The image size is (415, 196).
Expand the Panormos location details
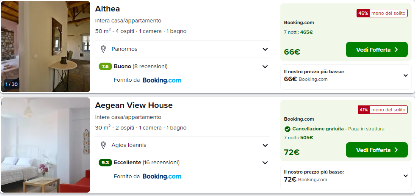pyautogui.click(x=265, y=49)
